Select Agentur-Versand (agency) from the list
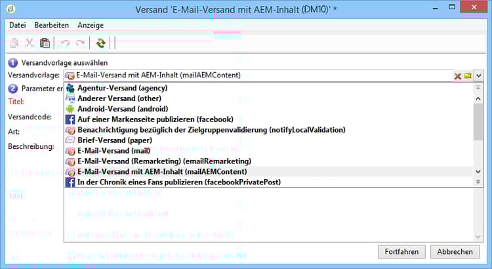492x269 pixels. (x=268, y=88)
